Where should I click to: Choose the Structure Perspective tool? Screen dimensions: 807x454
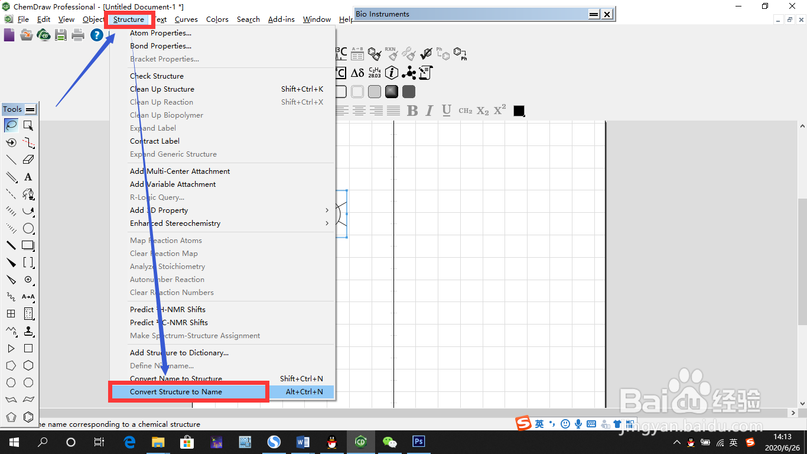pyautogui.click(x=11, y=142)
